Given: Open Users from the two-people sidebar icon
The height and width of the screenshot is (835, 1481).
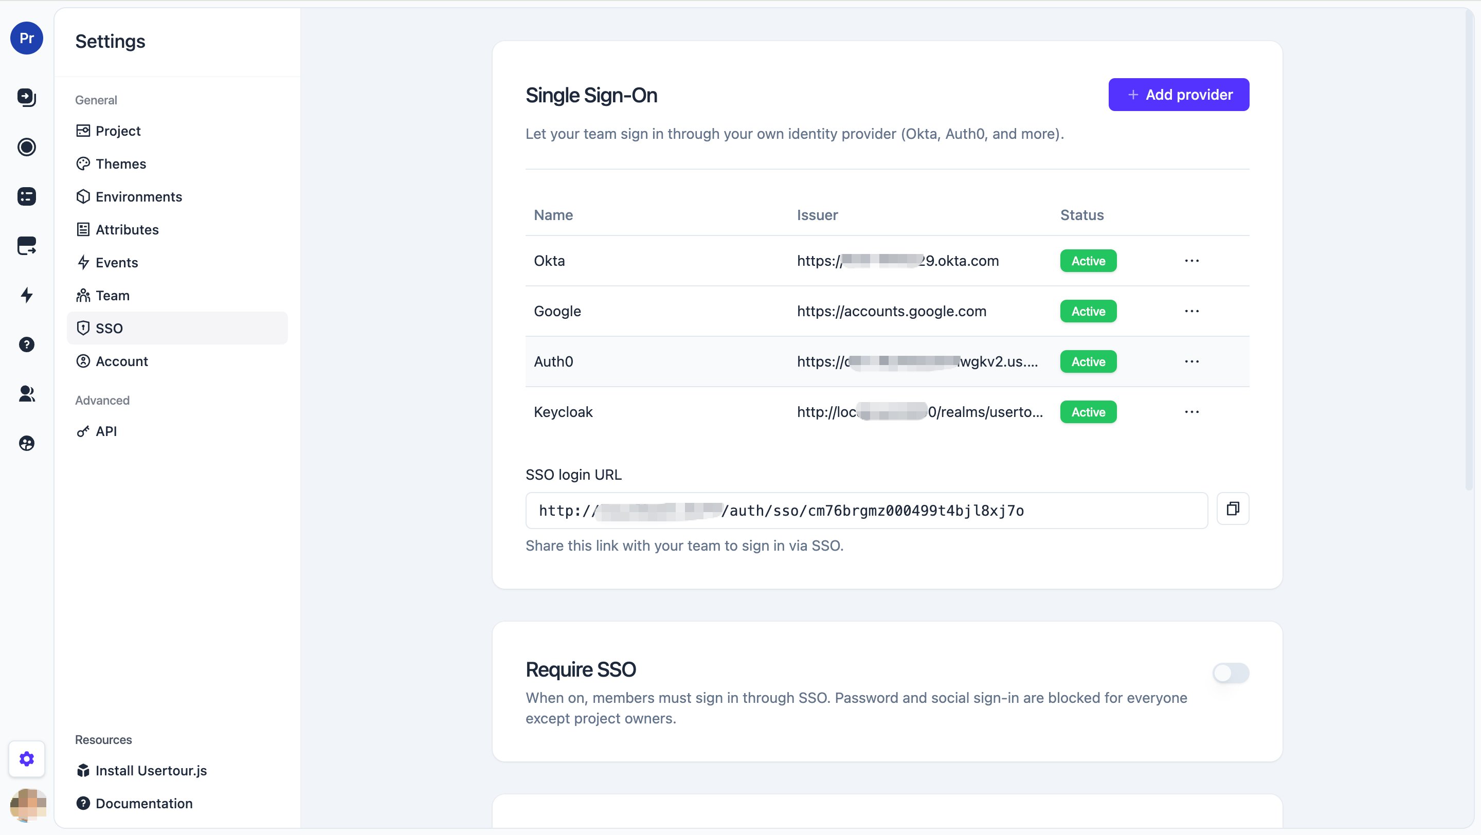Looking at the screenshot, I should pyautogui.click(x=26, y=394).
